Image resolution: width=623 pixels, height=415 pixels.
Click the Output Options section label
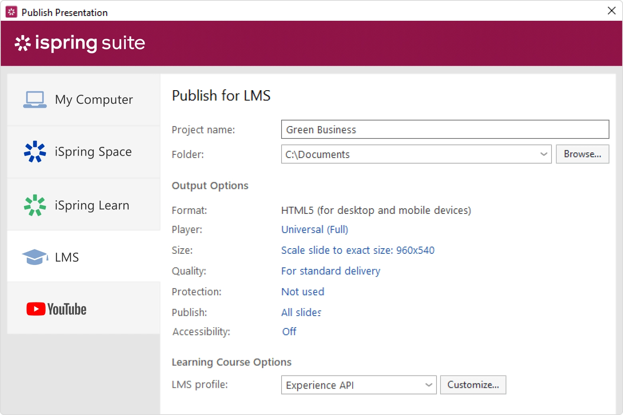(210, 186)
